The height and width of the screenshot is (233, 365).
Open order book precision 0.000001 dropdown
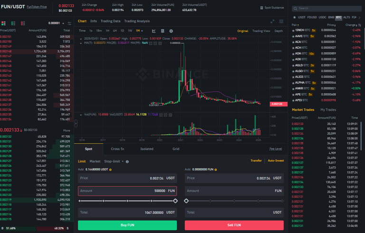(56, 23)
